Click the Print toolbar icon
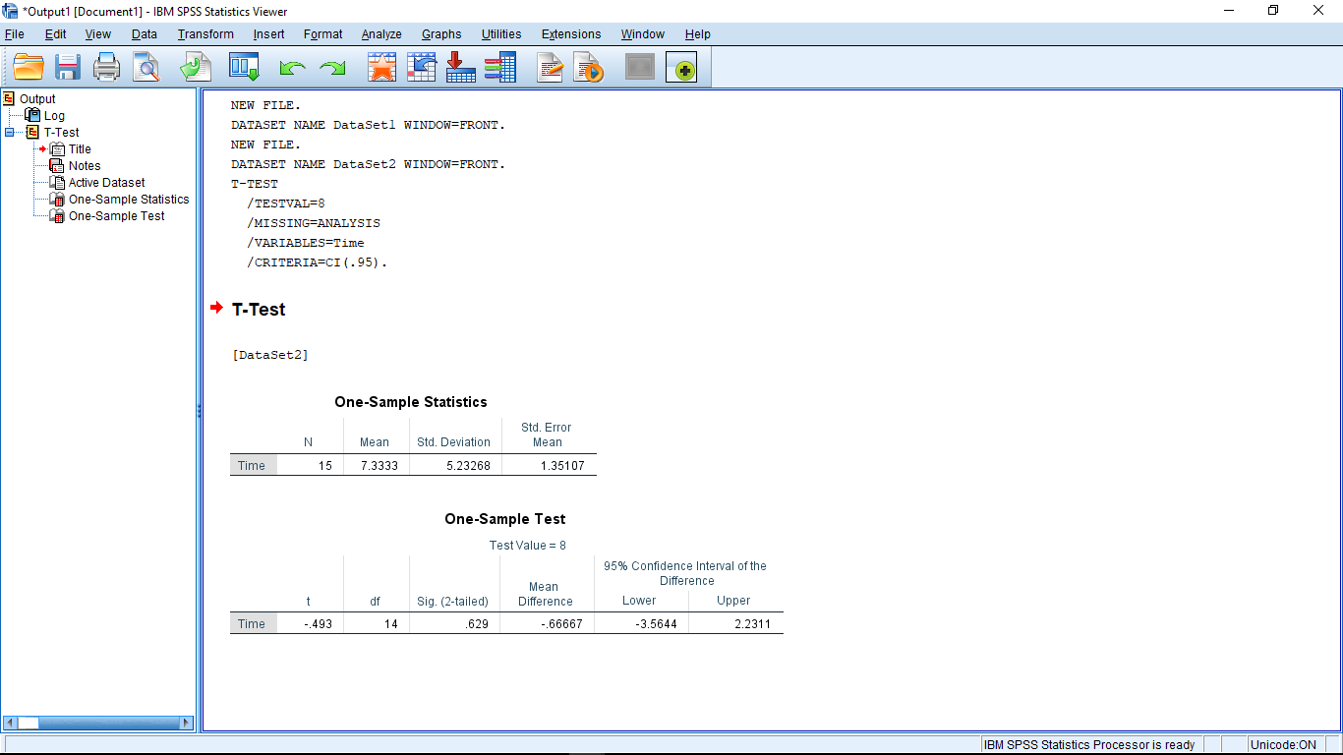 click(x=106, y=67)
